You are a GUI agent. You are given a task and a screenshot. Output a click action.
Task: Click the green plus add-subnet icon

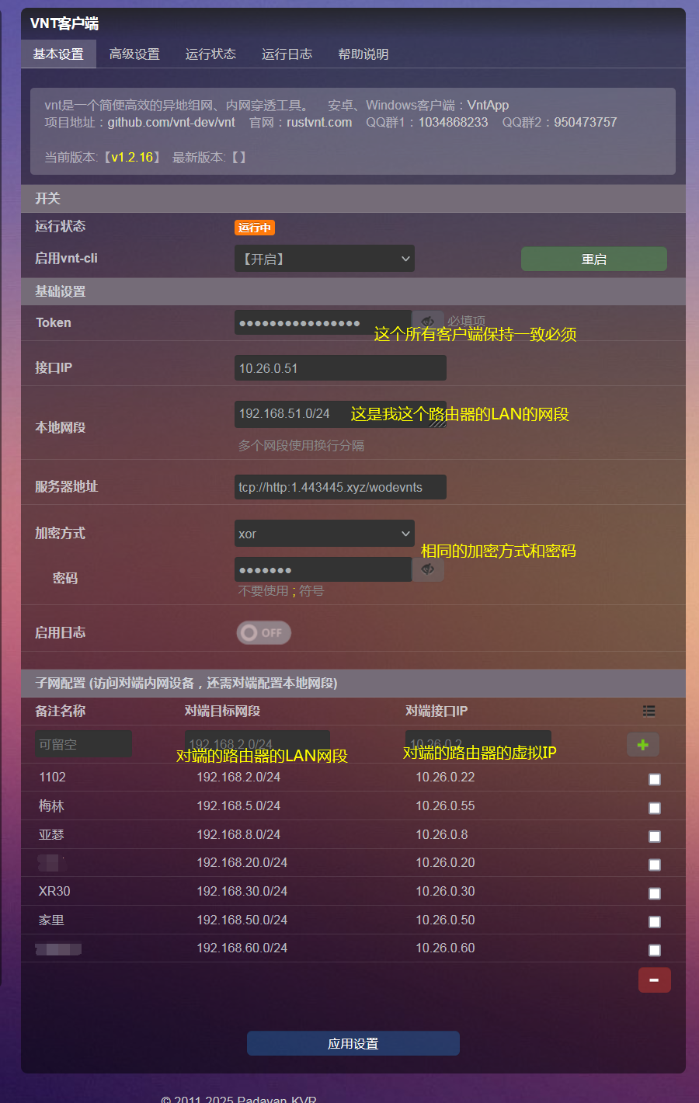pos(643,744)
